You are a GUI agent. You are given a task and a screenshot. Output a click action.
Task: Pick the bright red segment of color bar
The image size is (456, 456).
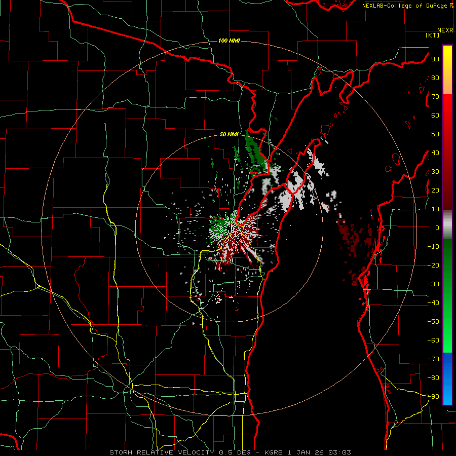click(447, 105)
